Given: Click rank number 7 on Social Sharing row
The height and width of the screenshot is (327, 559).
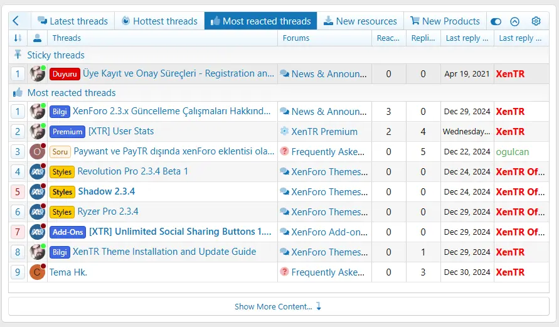Looking at the screenshot, I should (x=18, y=232).
